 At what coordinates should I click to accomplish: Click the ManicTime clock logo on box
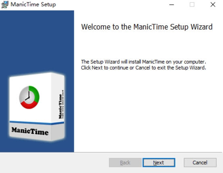coord(29,97)
